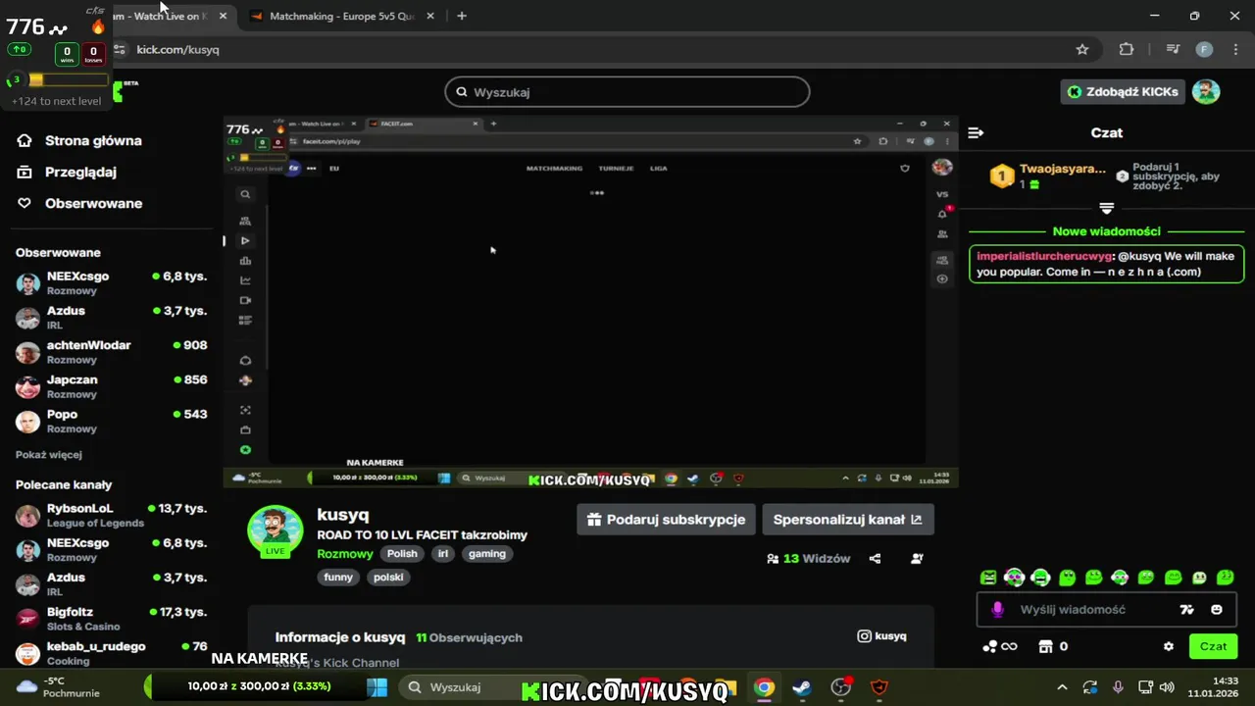
Task: Open Chrome icon in taskbar
Action: click(764, 687)
